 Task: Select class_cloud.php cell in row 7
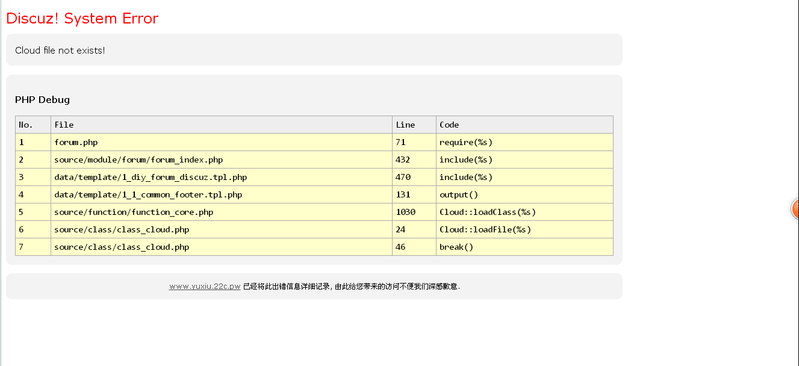click(x=222, y=247)
